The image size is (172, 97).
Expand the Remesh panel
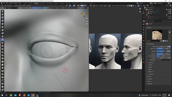click(x=149, y=77)
